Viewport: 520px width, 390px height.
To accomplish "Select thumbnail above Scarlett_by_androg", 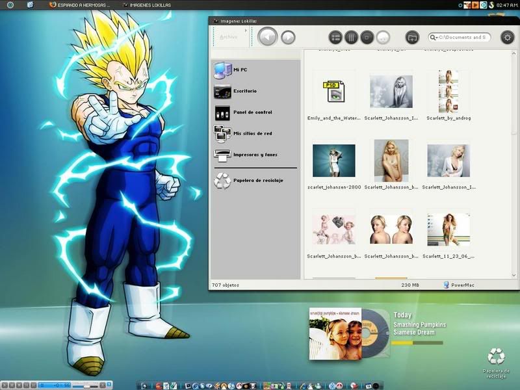I will click(448, 91).
